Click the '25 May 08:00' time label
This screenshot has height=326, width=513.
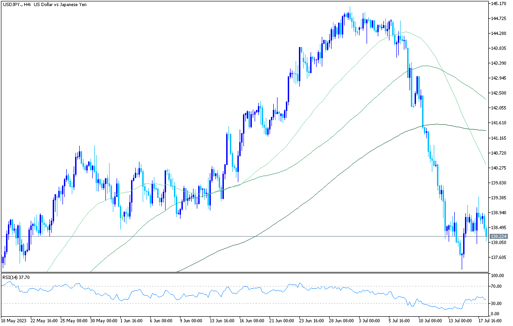point(74,321)
